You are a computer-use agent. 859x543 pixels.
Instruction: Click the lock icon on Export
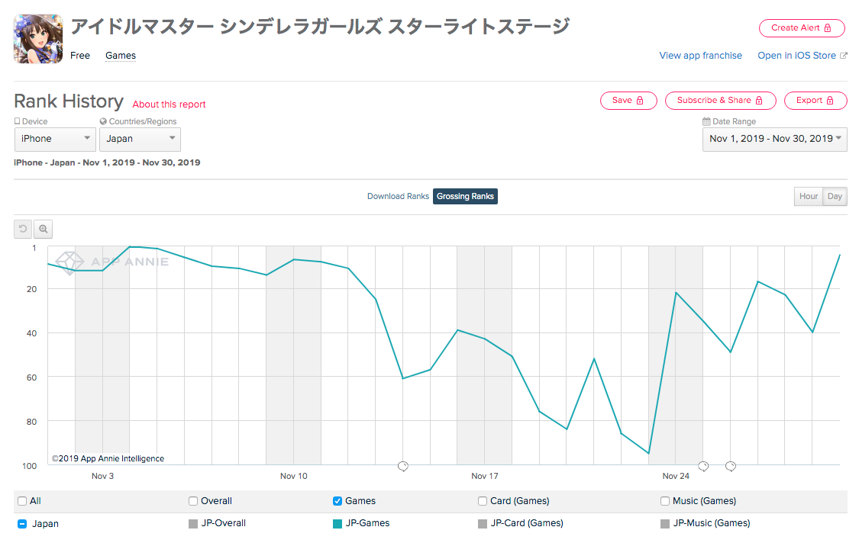click(830, 101)
